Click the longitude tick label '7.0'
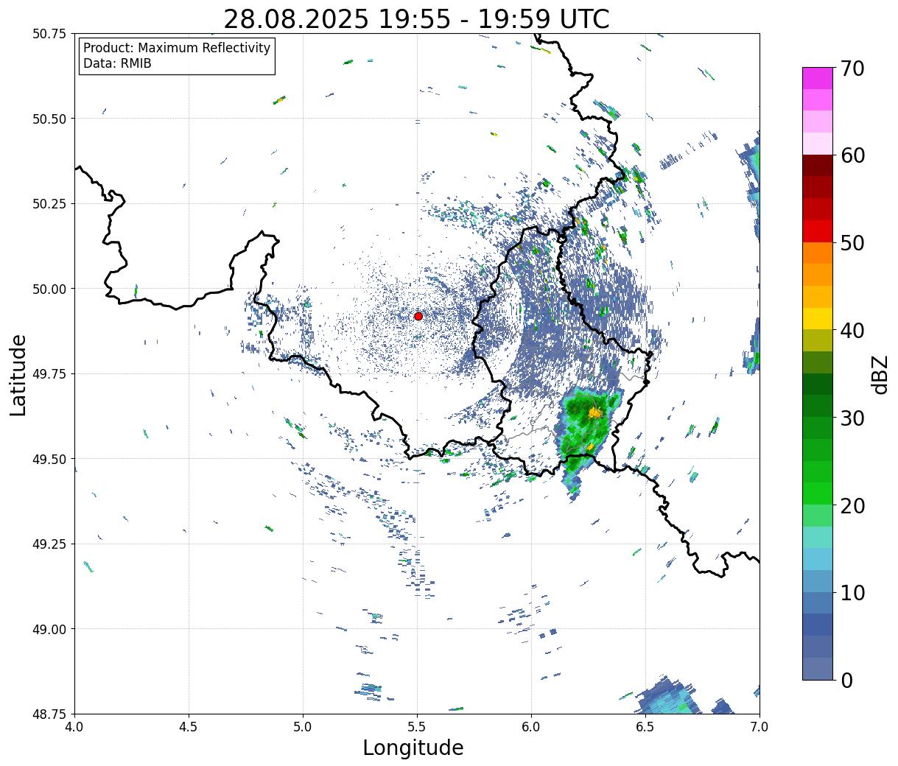This screenshot has height=766, width=898. pos(760,727)
